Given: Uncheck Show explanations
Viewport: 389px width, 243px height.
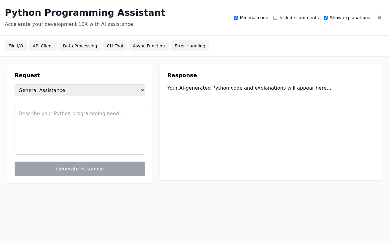Looking at the screenshot, I should [x=325, y=18].
